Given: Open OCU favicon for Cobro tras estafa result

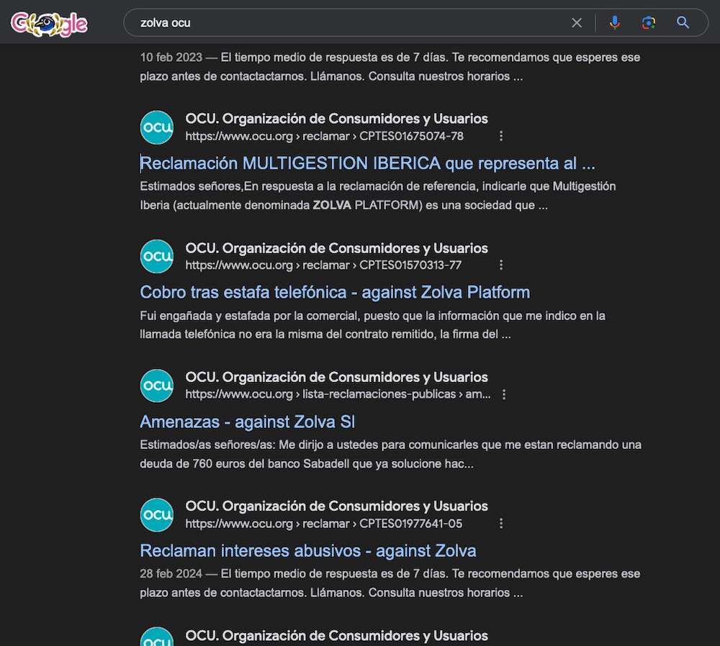Looking at the screenshot, I should (156, 256).
